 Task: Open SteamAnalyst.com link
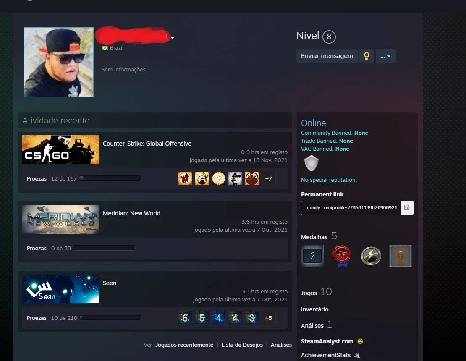[x=327, y=341]
